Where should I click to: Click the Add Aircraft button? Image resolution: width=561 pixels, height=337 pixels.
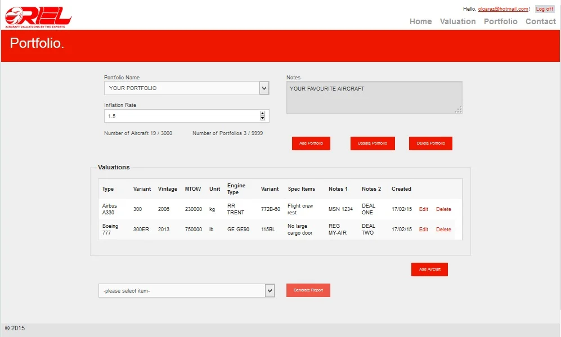(x=429, y=269)
